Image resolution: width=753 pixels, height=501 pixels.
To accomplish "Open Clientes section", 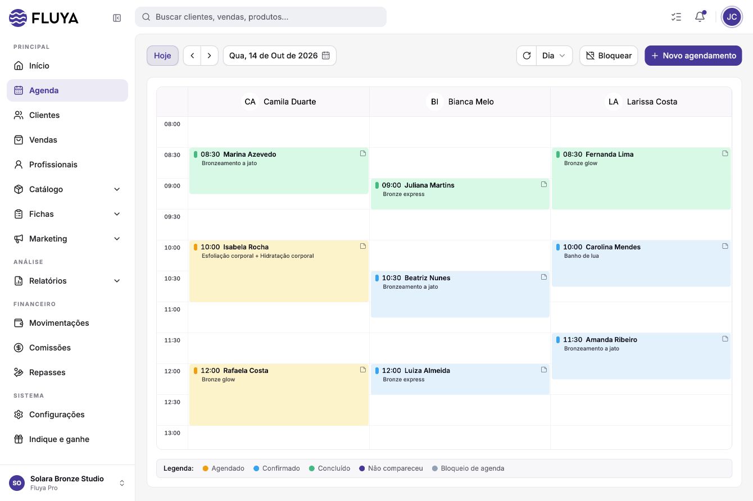I will [x=67, y=115].
